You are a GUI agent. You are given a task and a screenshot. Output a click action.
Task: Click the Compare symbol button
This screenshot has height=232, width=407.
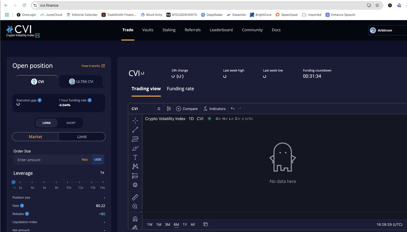[x=187, y=109]
